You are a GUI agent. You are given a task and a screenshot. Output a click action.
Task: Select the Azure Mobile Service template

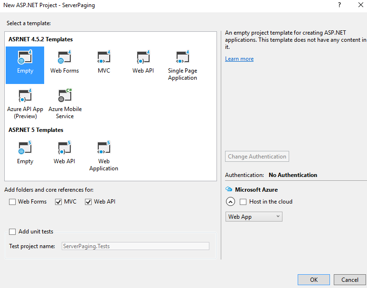pos(65,97)
